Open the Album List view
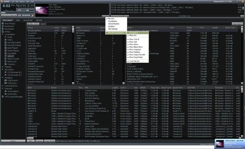 pyautogui.click(x=12, y=61)
